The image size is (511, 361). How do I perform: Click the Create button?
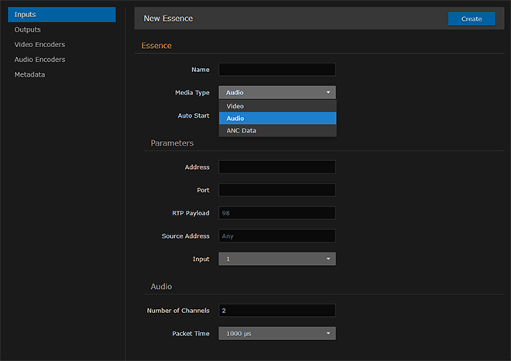[471, 19]
